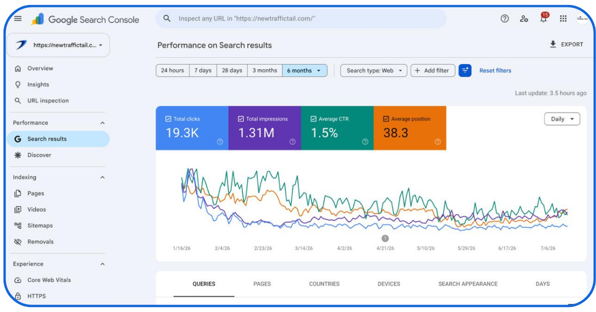
Task: Click the Videos icon in the sidebar
Action: [18, 210]
